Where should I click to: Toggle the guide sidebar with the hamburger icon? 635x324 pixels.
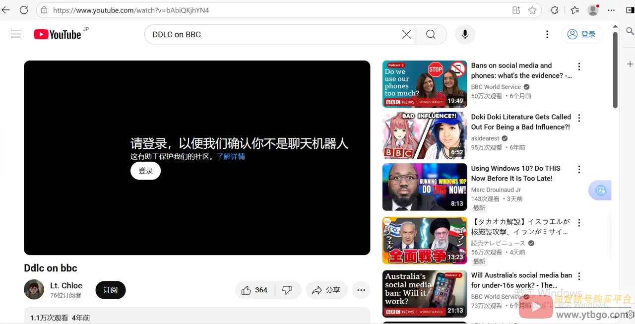click(16, 34)
